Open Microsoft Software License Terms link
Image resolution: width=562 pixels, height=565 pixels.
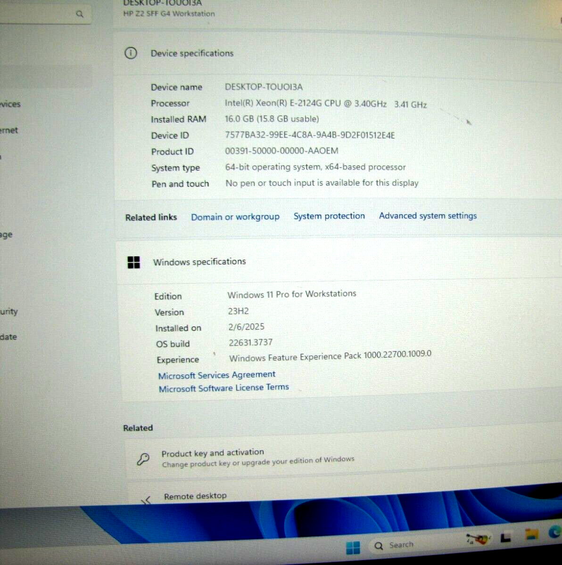(223, 387)
